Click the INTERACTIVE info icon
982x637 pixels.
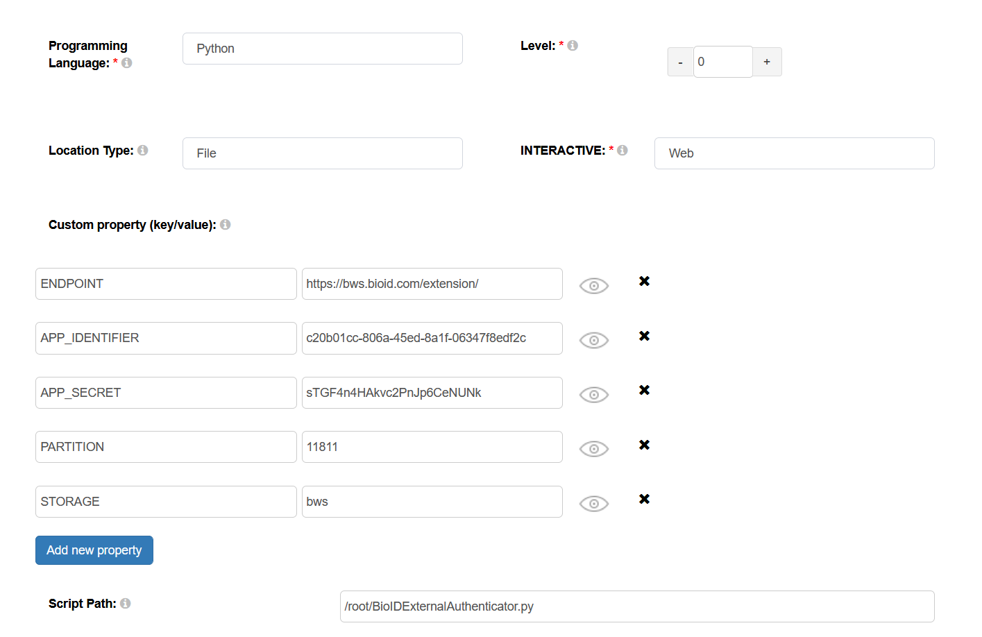[623, 151]
